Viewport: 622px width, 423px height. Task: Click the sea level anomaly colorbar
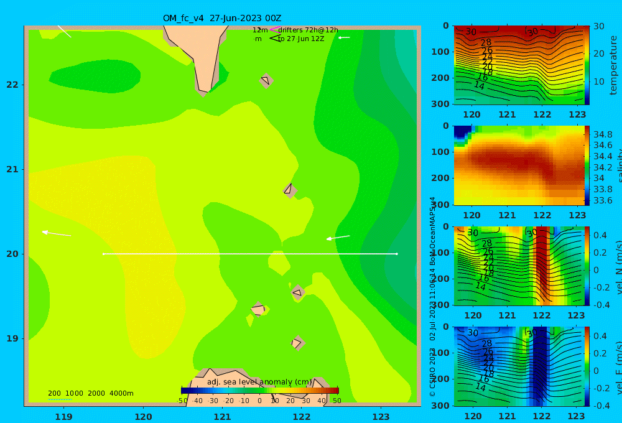click(260, 390)
